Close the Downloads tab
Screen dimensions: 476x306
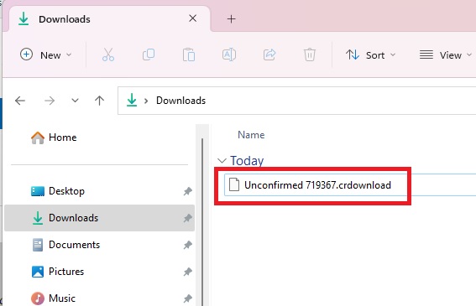[x=193, y=18]
